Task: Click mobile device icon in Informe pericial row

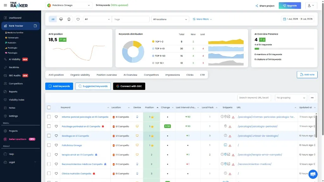Action: click(x=137, y=117)
